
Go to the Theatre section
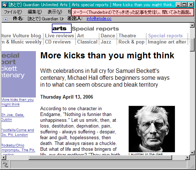click(127, 36)
